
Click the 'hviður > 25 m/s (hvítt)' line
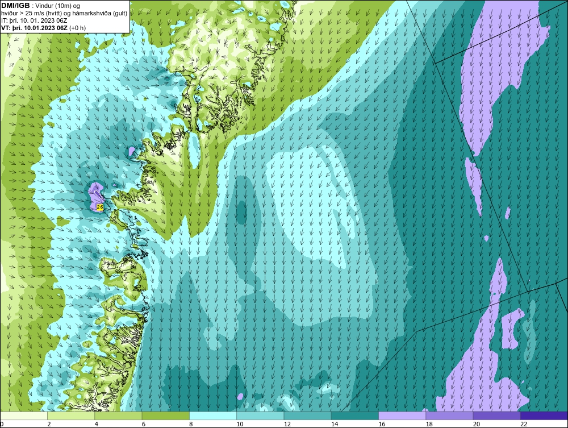pos(64,13)
